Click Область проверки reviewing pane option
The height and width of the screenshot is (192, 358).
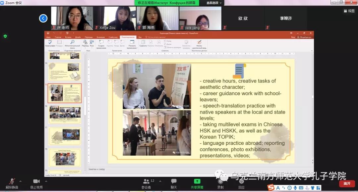pos(172,47)
